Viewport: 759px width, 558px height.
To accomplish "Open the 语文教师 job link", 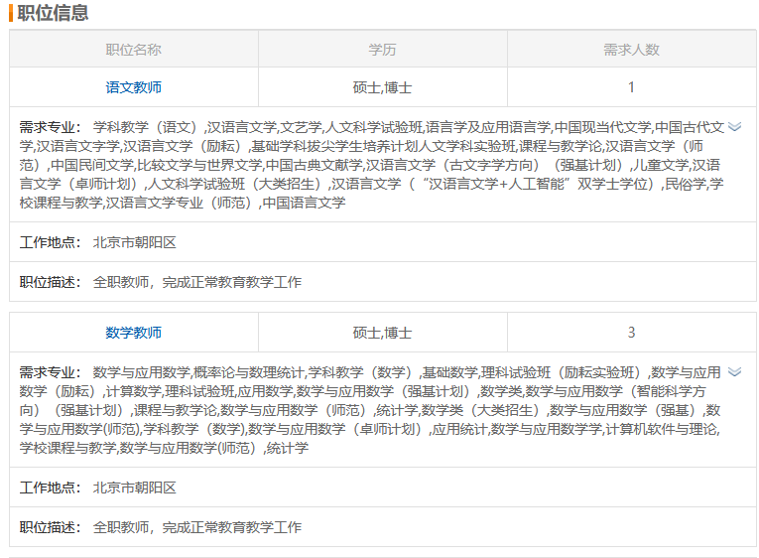I will (133, 87).
